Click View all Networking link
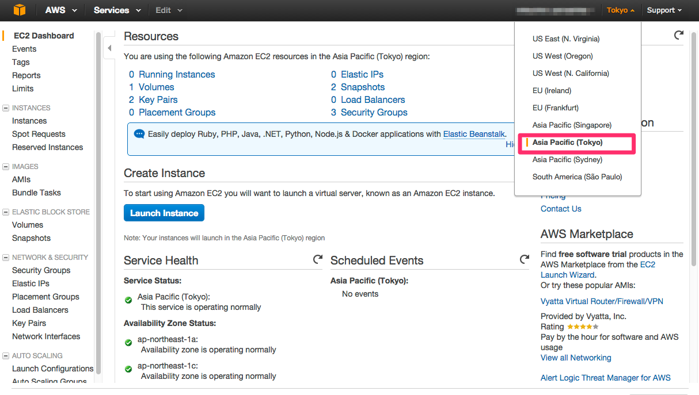 [576, 358]
